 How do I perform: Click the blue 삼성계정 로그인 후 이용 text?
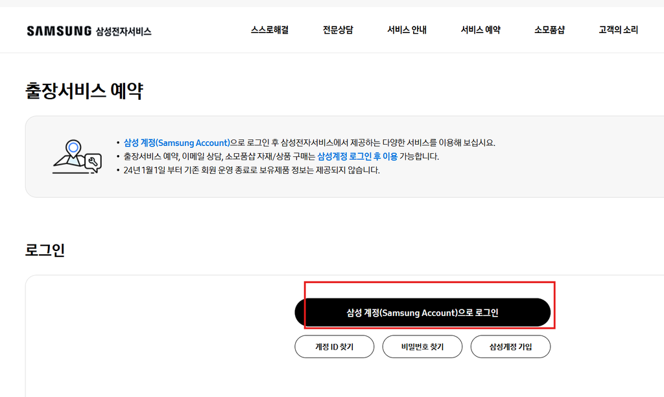pyautogui.click(x=357, y=156)
